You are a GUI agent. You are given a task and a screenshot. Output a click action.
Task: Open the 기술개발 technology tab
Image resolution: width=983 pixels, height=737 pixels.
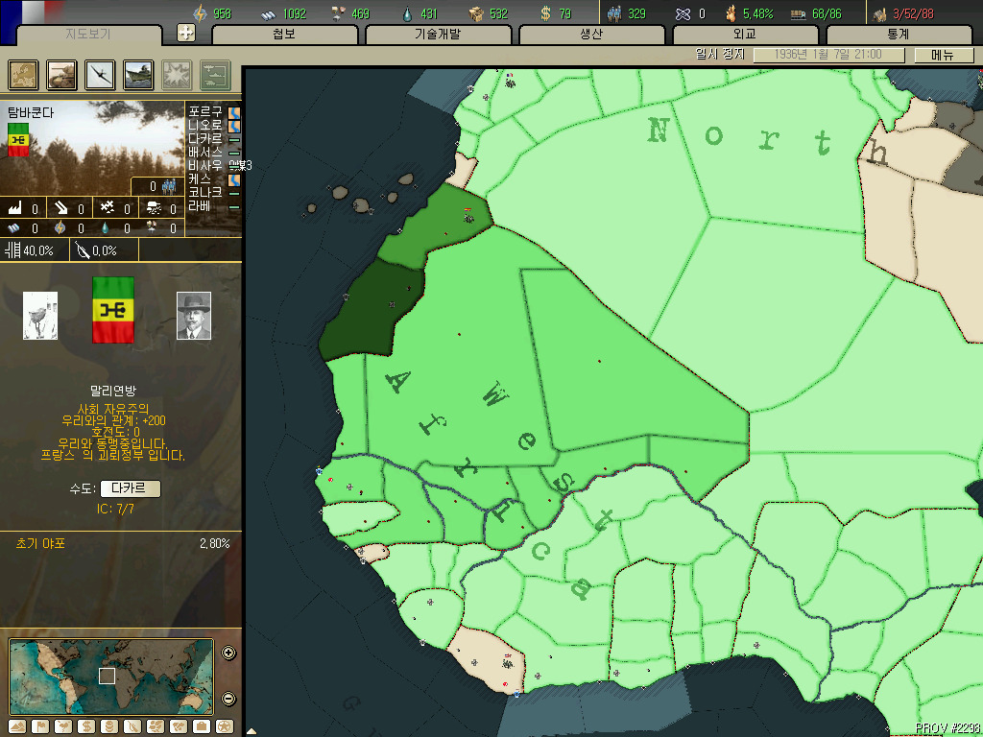pos(438,35)
